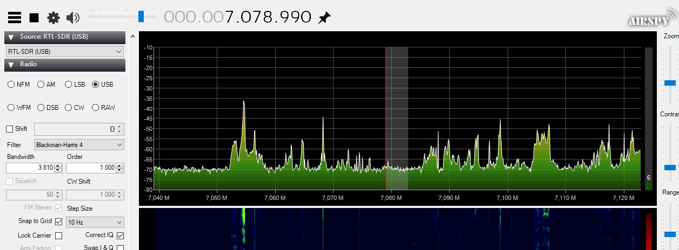The width and height of the screenshot is (679, 250).
Task: Click the frequency display 7.078.990
Action: (238, 17)
